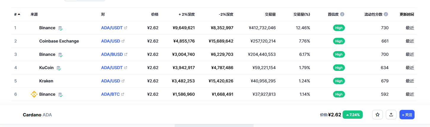Click the High confidence badge for KuCoin
Viewport: 430px width, 127px height.
tap(339, 68)
